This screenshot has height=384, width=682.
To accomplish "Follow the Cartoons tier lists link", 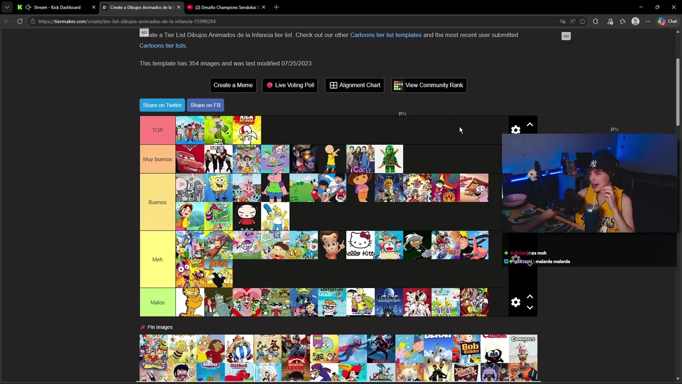I will pos(163,45).
